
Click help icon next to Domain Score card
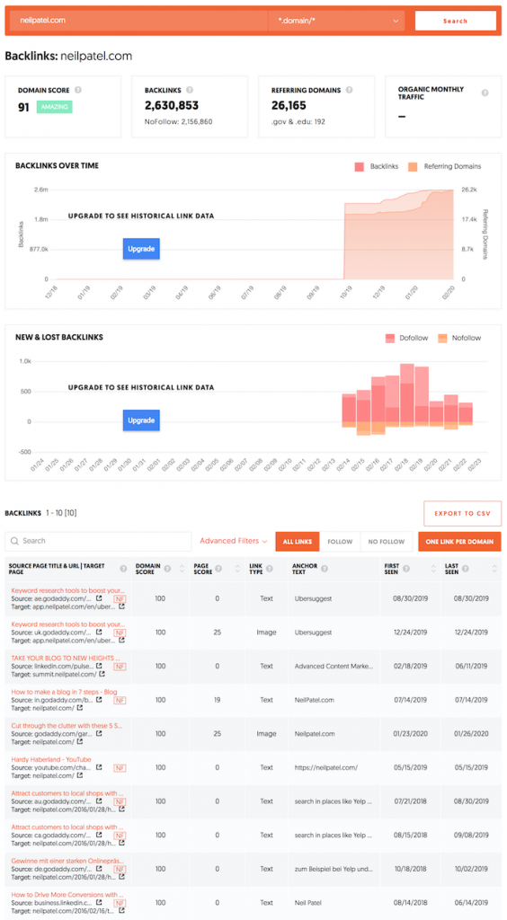78,91
